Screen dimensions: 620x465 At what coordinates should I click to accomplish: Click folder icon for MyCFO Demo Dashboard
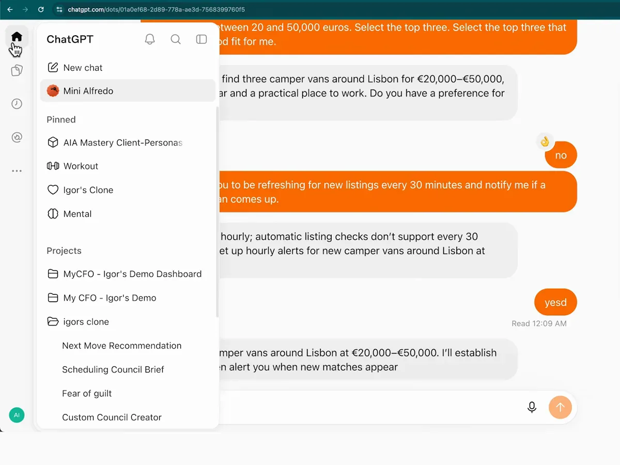(x=53, y=274)
